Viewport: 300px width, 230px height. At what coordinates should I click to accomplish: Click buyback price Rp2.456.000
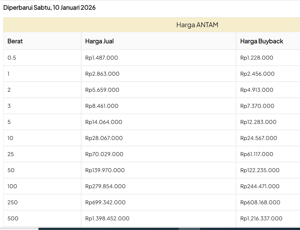pos(257,74)
